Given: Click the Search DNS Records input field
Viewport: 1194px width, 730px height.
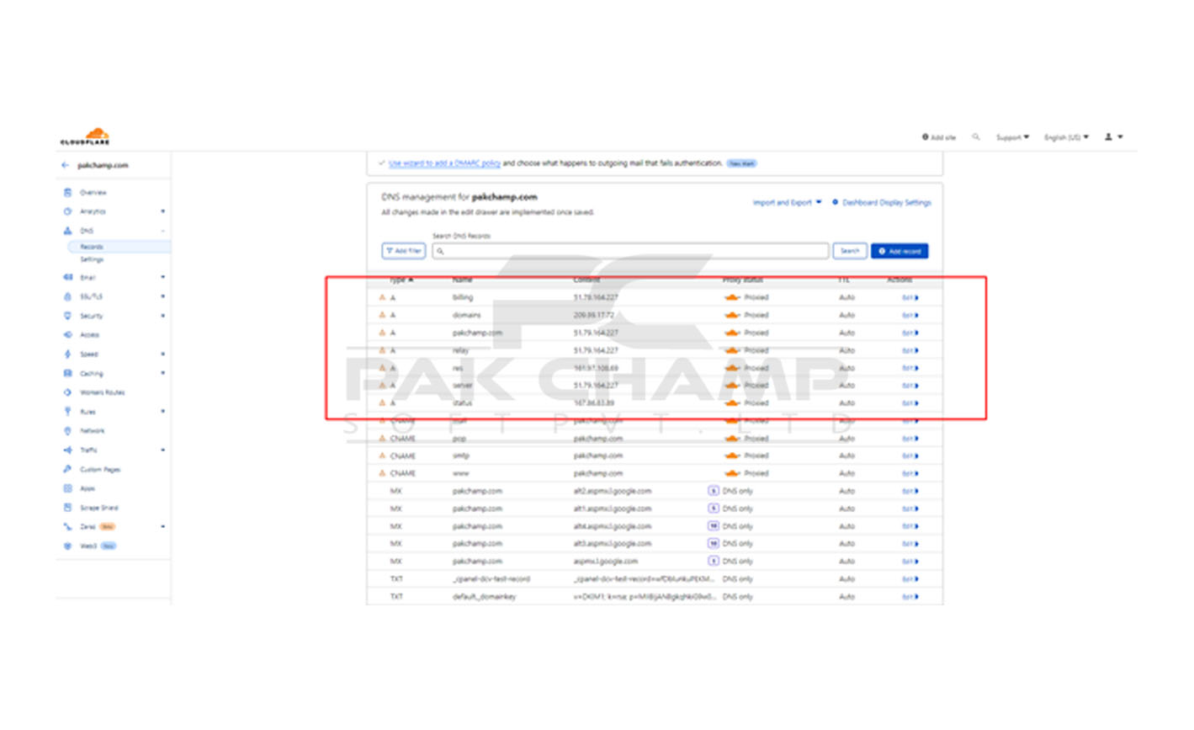Looking at the screenshot, I should click(630, 251).
